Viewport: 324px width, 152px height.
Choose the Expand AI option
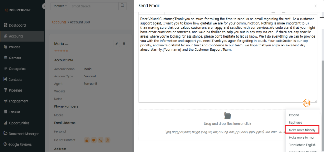tap(294, 115)
